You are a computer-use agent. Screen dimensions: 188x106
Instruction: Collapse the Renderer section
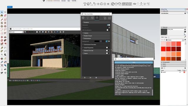click(x=96, y=22)
